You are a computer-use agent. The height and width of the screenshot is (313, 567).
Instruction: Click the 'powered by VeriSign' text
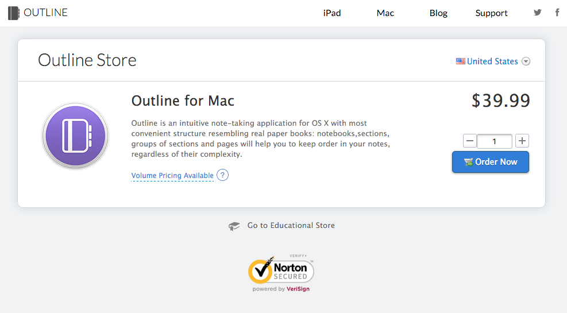tap(281, 289)
